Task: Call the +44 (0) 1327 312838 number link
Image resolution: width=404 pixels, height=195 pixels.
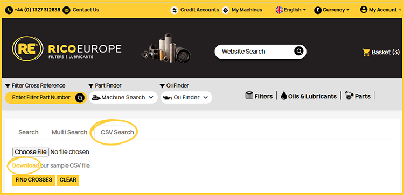Action: (x=37, y=10)
